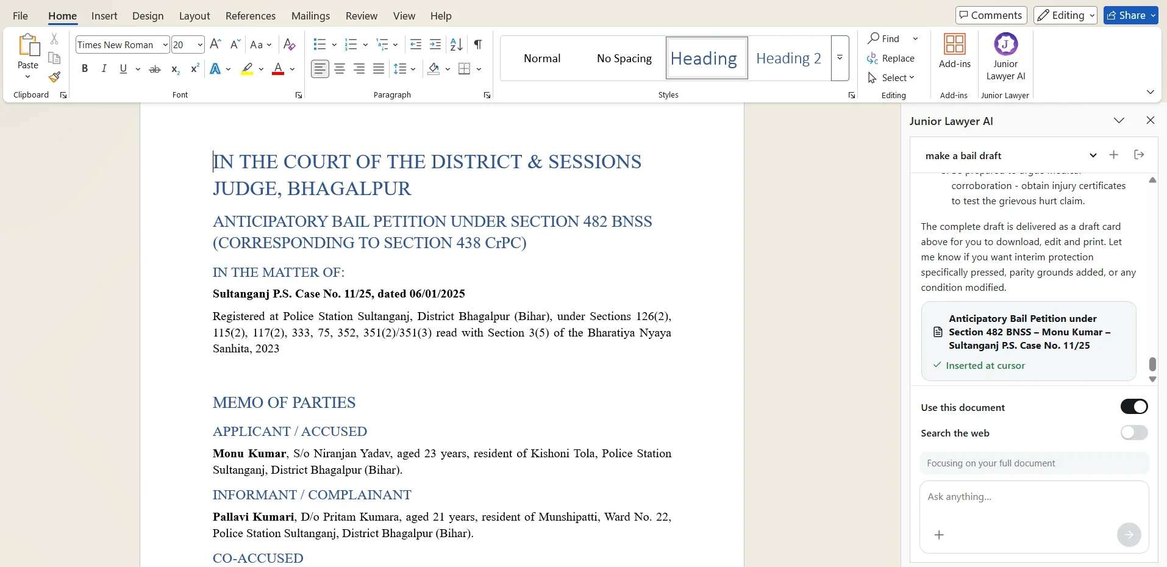The image size is (1167, 567).
Task: Apply the Heading 2 style
Action: 788,58
